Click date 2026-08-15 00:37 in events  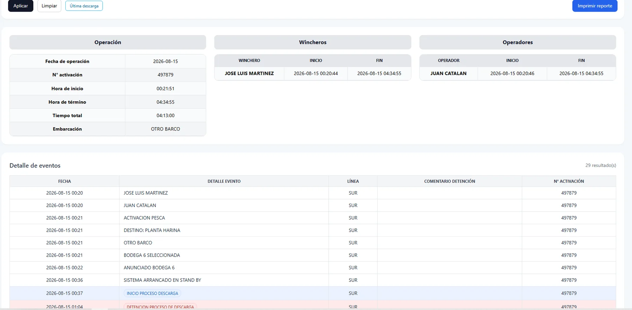65,293
